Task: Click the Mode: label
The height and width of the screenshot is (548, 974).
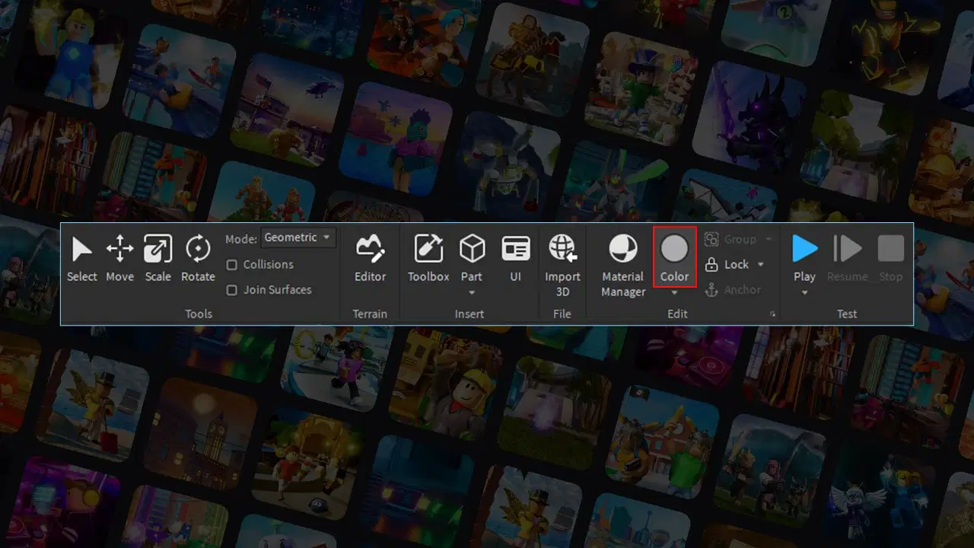Action: [241, 239]
